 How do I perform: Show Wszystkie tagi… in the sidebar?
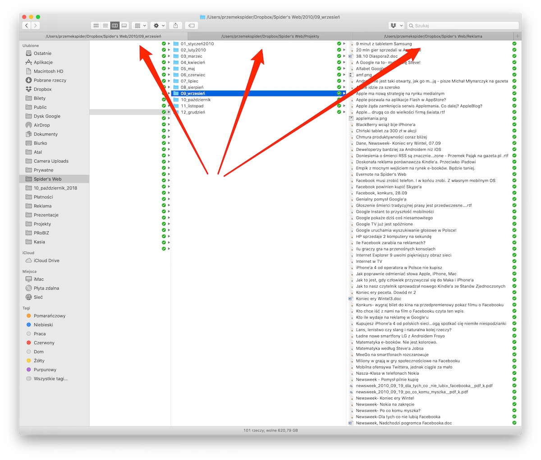point(50,379)
